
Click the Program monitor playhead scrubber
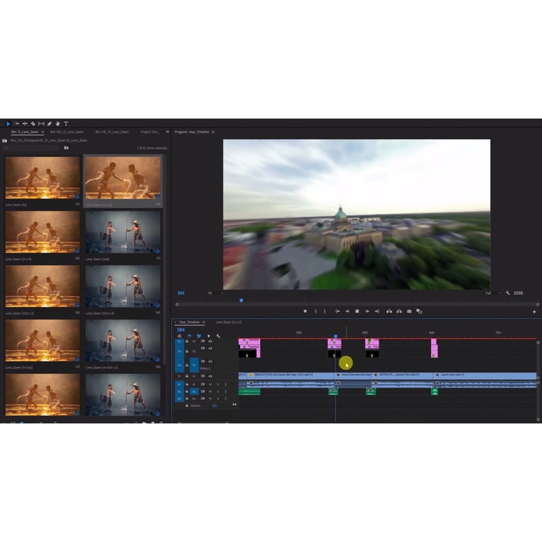tap(241, 300)
